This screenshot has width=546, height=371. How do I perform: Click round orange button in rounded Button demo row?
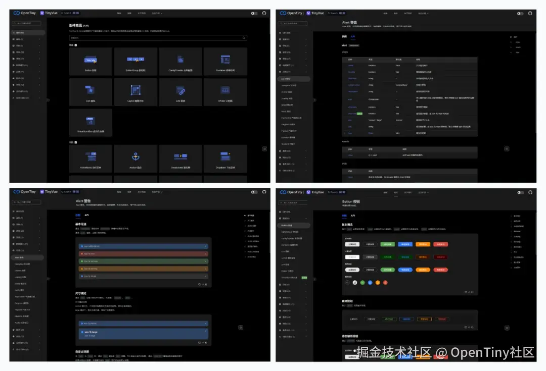coord(423,270)
